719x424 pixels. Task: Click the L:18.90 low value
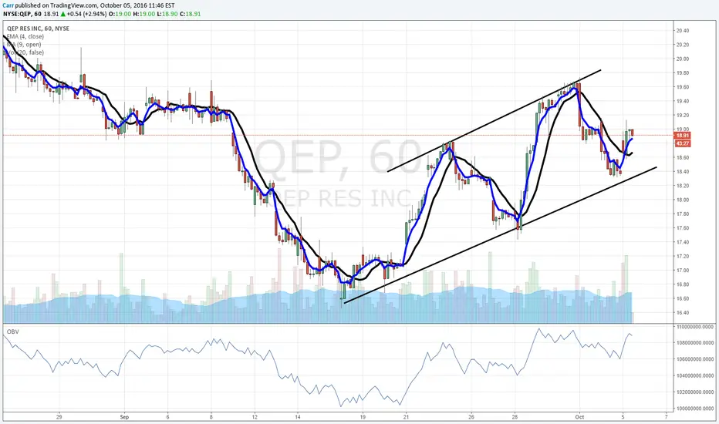pyautogui.click(x=167, y=14)
